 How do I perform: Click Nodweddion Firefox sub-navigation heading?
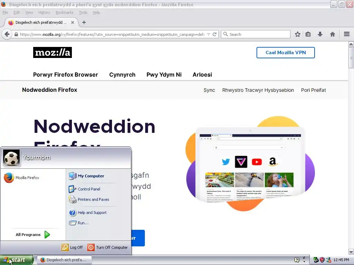(50, 90)
